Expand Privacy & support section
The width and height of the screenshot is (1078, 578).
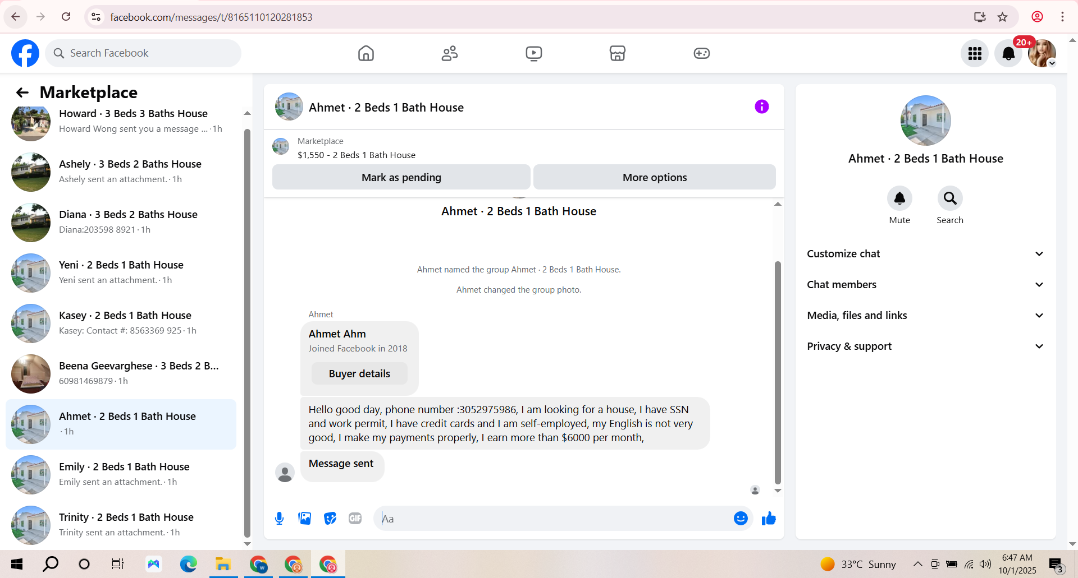point(926,346)
